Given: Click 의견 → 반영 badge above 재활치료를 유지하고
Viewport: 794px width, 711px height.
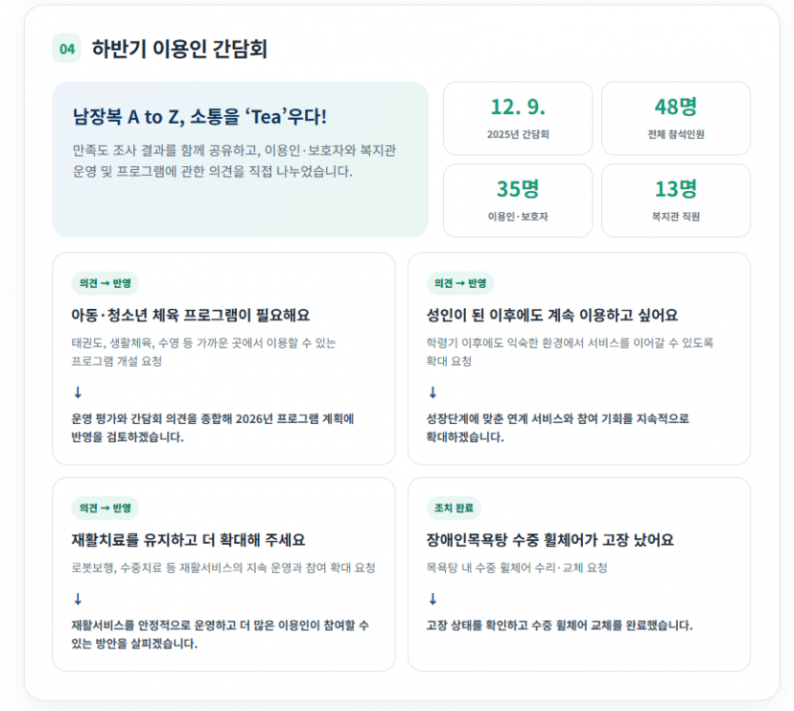Looking at the screenshot, I should pos(106,508).
